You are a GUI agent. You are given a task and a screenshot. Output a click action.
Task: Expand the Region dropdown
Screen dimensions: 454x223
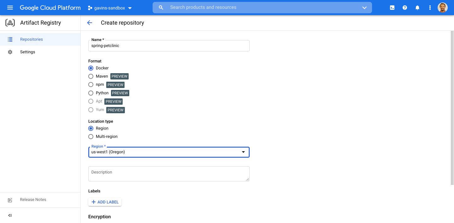click(169, 152)
